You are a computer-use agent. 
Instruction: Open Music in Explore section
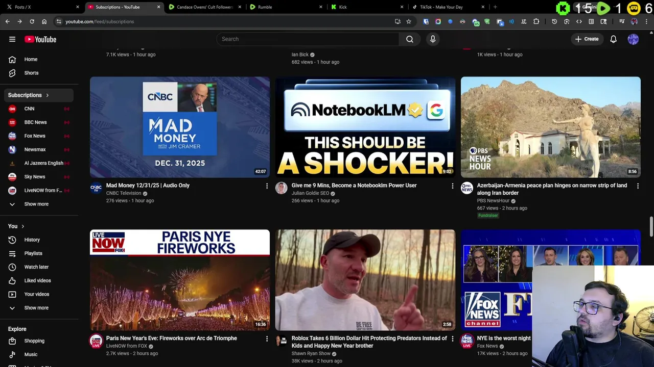40,354
